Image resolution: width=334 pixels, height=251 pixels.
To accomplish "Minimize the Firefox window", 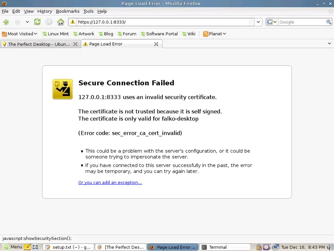I will [317, 3].
